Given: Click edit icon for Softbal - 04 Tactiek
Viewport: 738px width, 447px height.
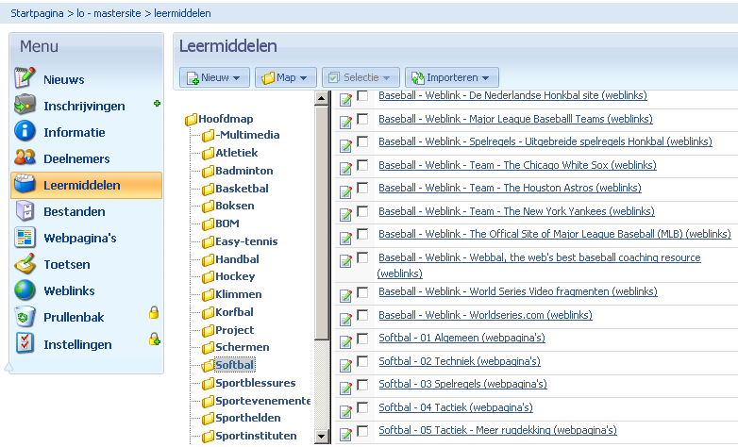Looking at the screenshot, I should [345, 412].
